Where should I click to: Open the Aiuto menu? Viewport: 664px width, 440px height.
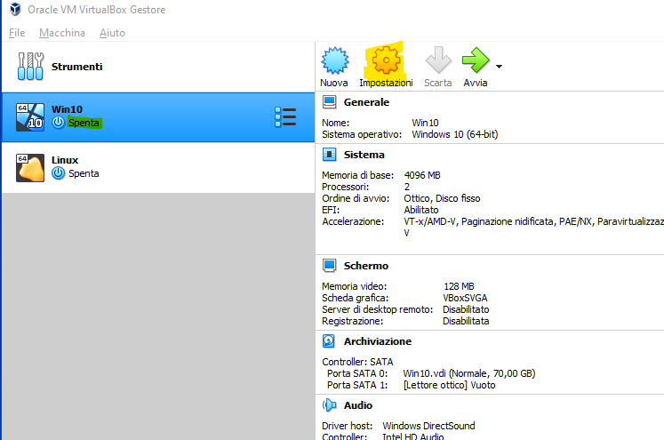pos(112,33)
